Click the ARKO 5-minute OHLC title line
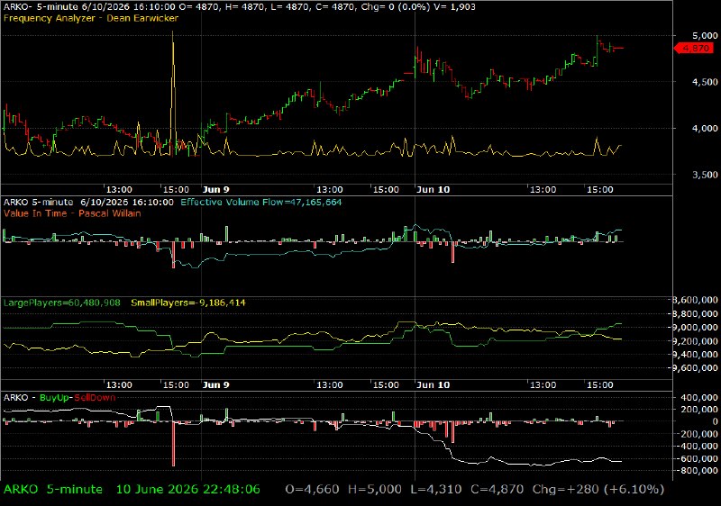The width and height of the screenshot is (721, 506). pos(240,7)
